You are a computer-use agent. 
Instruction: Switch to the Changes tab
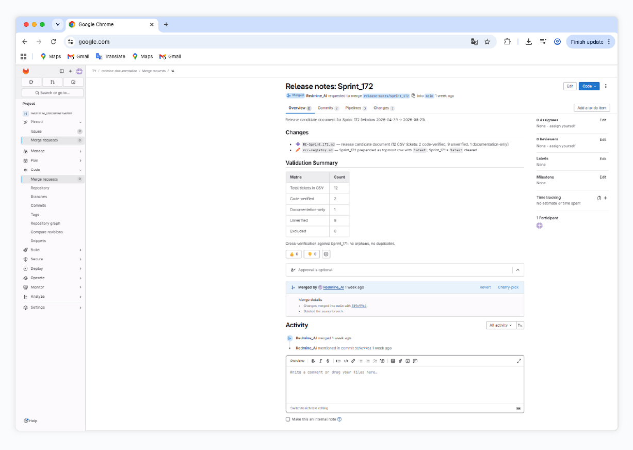coord(384,108)
